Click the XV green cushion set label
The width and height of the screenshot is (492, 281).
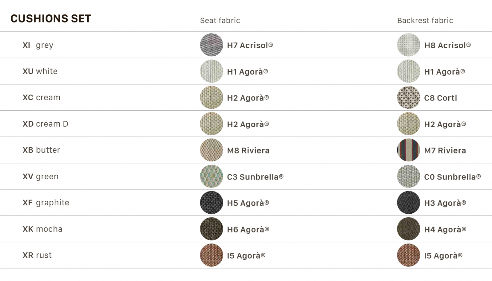41,177
